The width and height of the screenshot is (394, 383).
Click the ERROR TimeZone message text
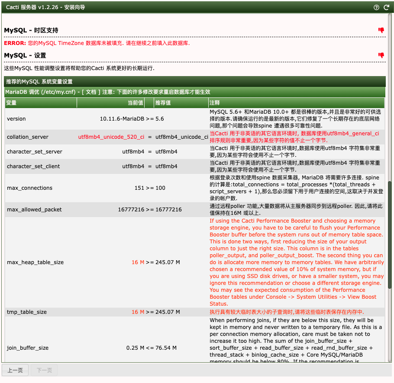97,43
